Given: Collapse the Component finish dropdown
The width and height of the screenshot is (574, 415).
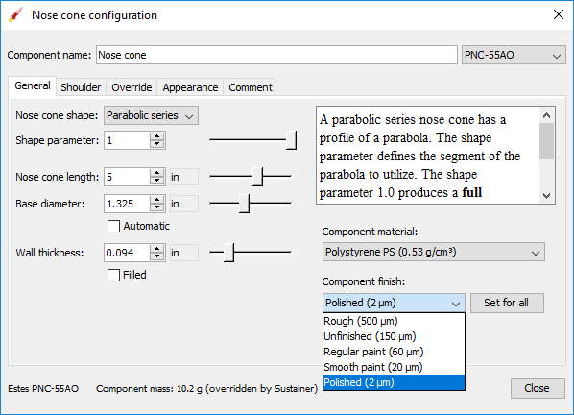Looking at the screenshot, I should [394, 303].
